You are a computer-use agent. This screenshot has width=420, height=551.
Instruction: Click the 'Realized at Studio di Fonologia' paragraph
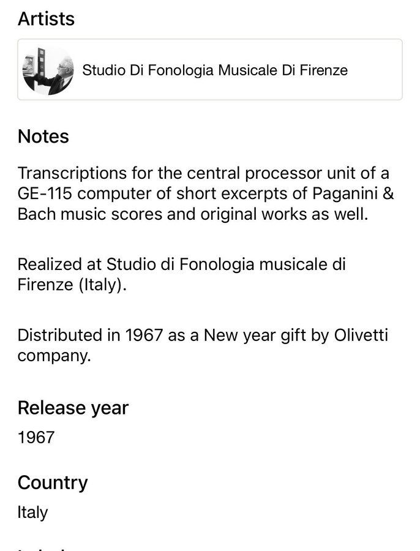182,274
